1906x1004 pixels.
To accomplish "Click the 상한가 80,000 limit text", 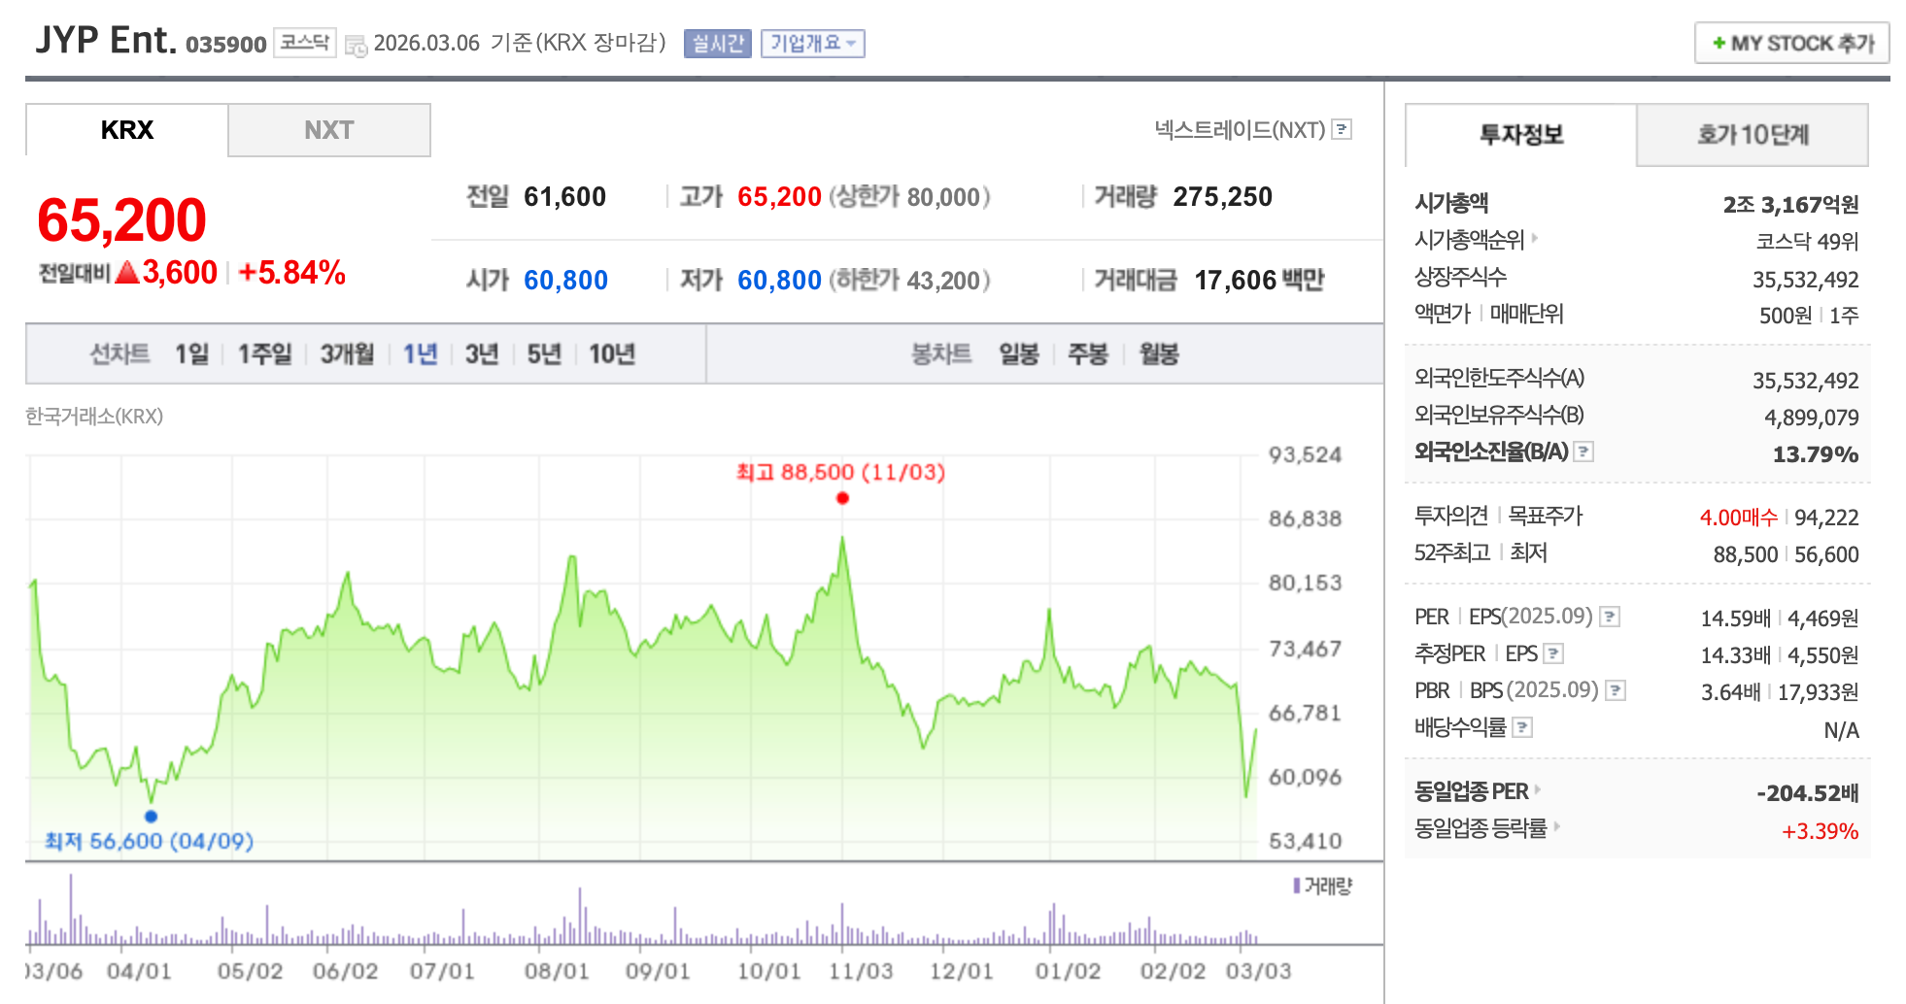I will point(909,197).
